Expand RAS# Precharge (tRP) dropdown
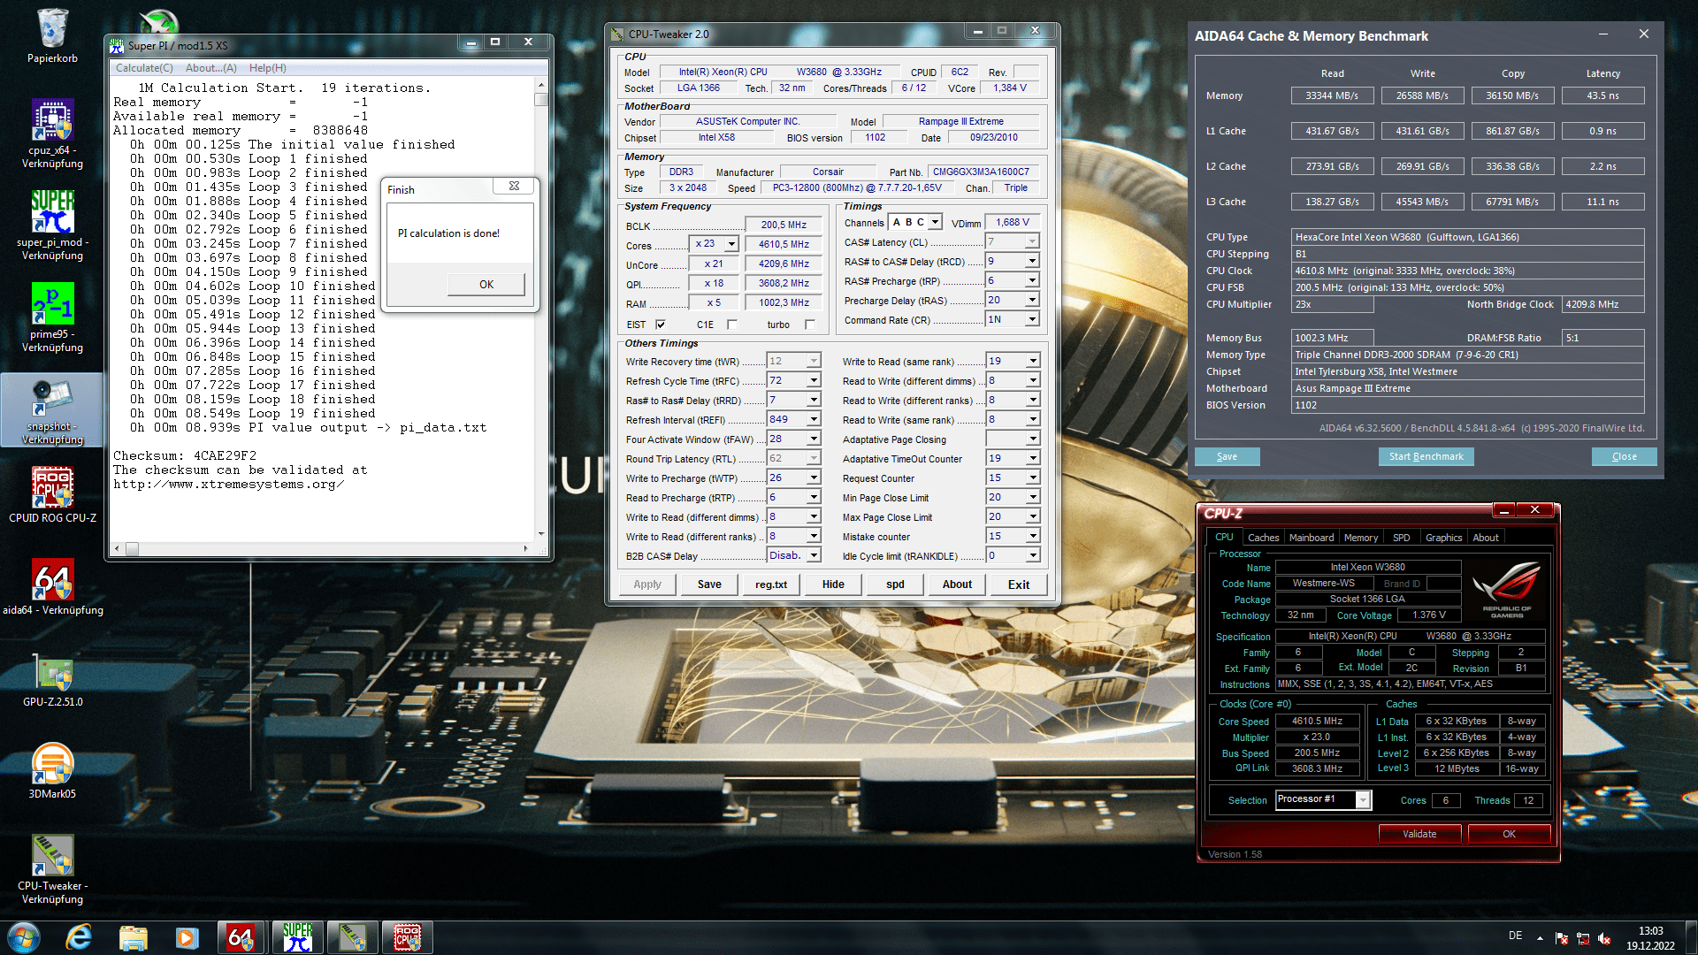Screen dimensions: 1698x955 click(1032, 280)
